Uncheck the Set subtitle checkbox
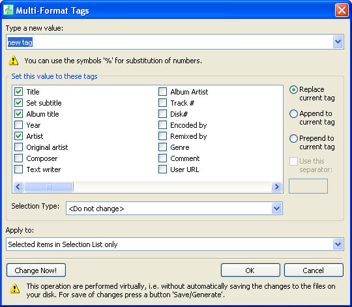The width and height of the screenshot is (352, 307). coord(19,103)
